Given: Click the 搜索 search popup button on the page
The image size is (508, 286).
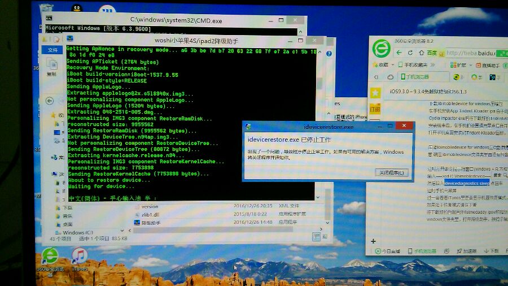Looking at the screenshot, I should (500, 175).
